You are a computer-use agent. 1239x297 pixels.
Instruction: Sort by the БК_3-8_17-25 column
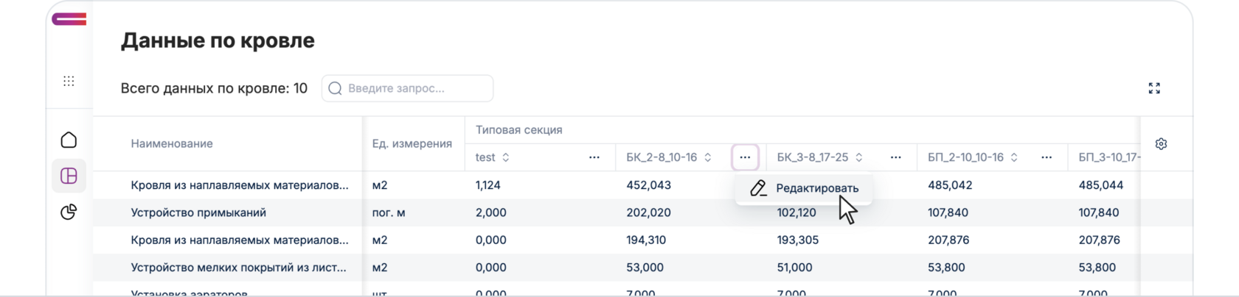point(859,157)
